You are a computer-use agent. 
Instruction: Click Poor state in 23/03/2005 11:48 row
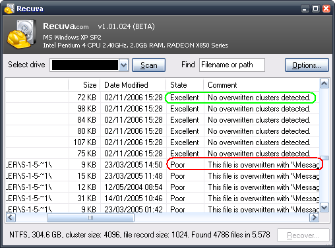[177, 176]
